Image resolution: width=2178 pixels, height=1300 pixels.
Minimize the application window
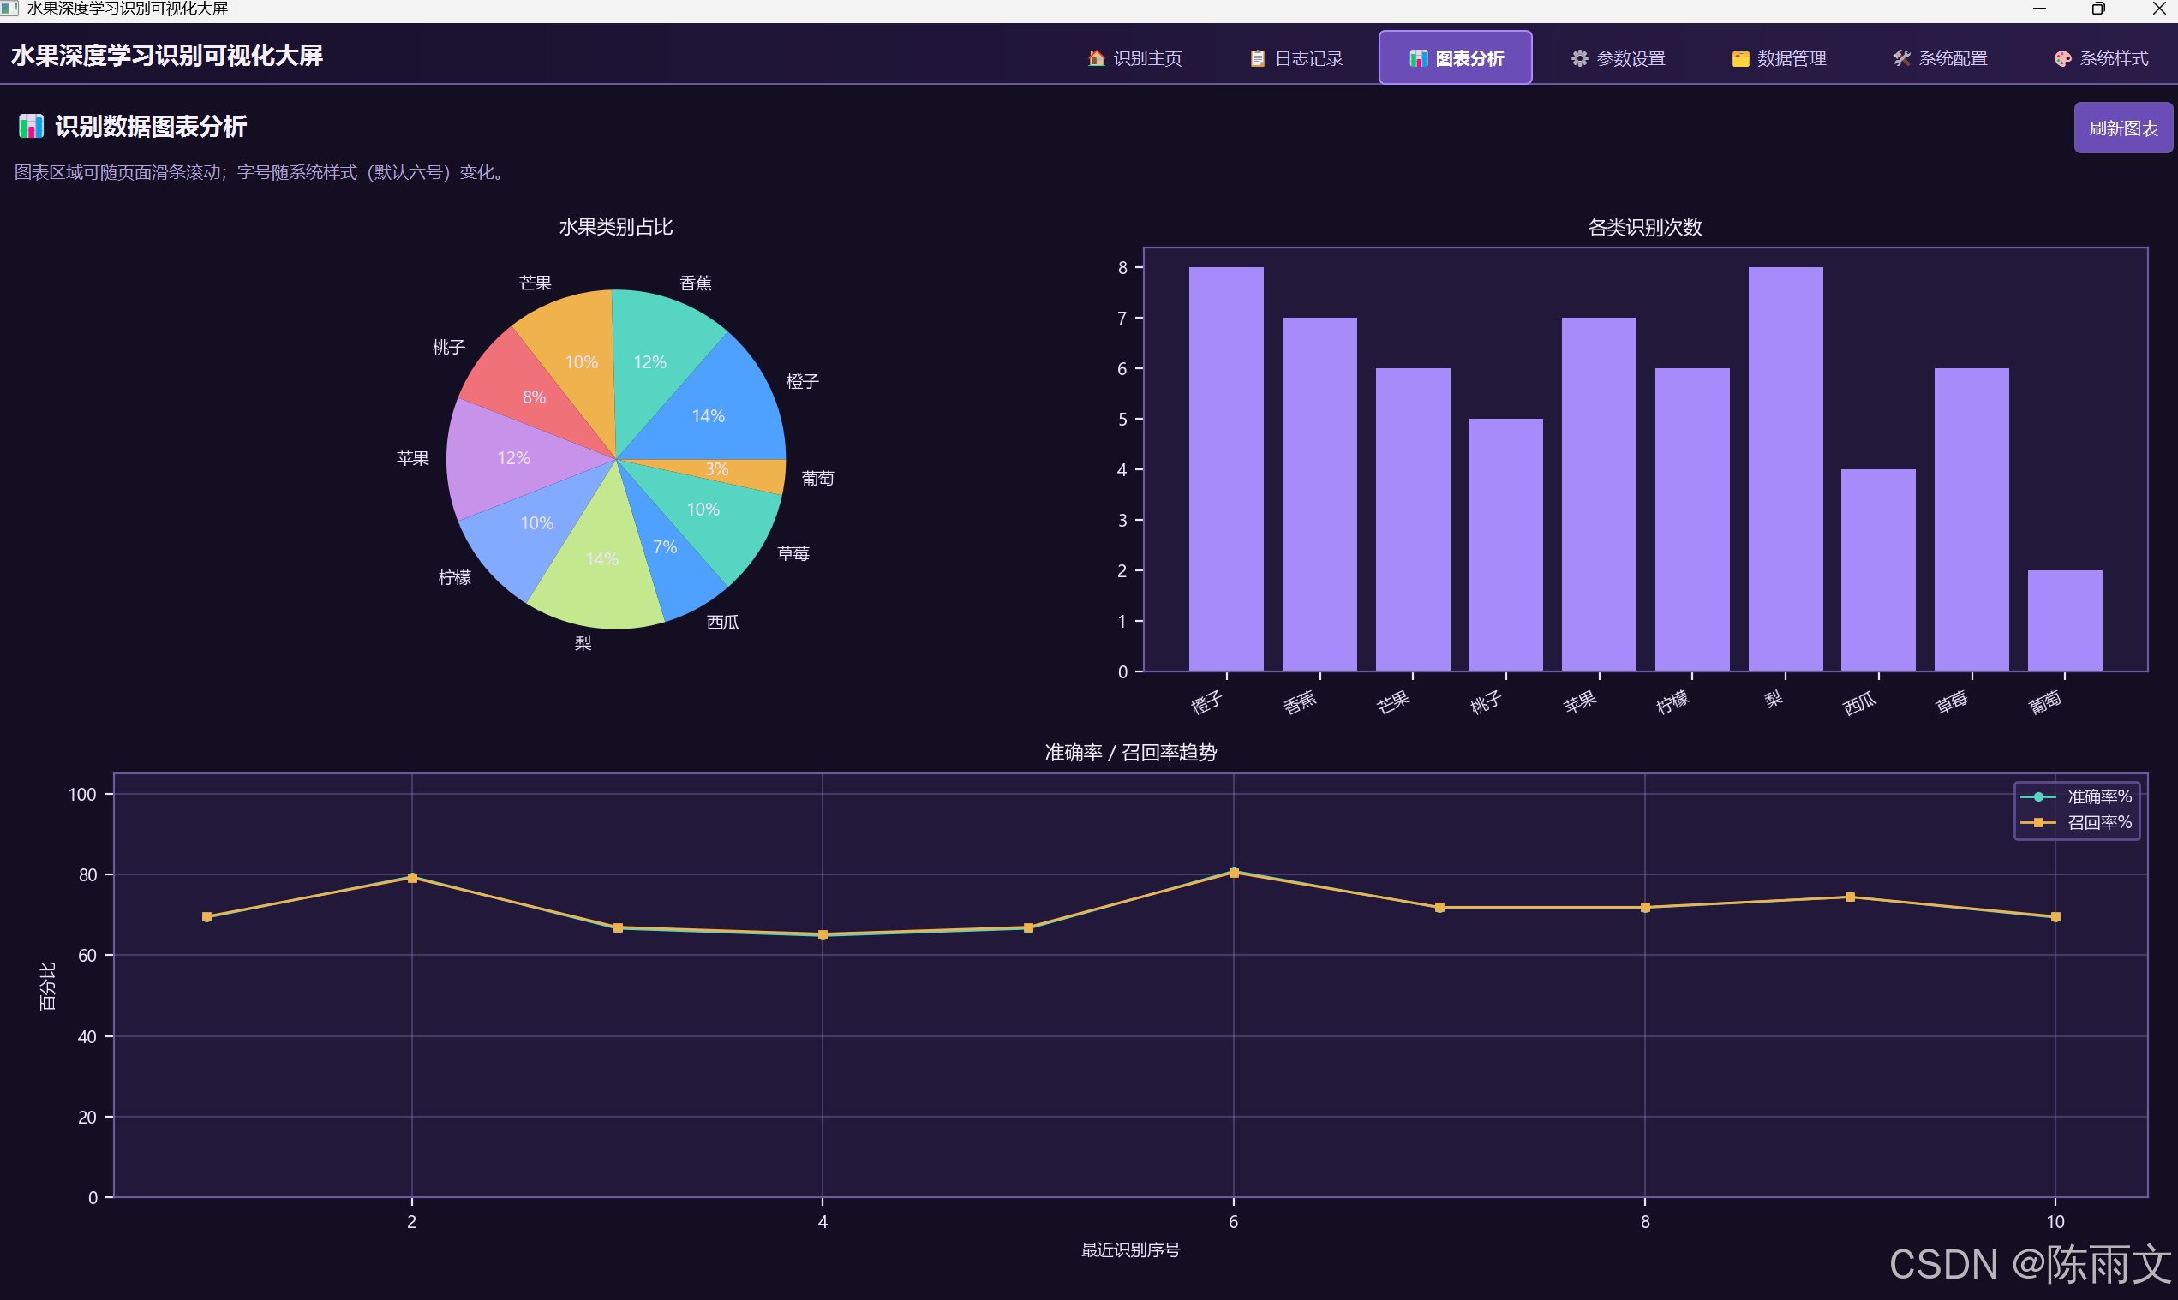pos(2039,9)
